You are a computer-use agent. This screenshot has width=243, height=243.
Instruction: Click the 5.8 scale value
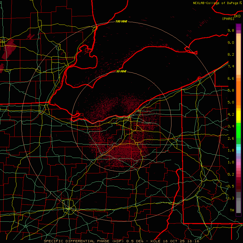[231, 90]
